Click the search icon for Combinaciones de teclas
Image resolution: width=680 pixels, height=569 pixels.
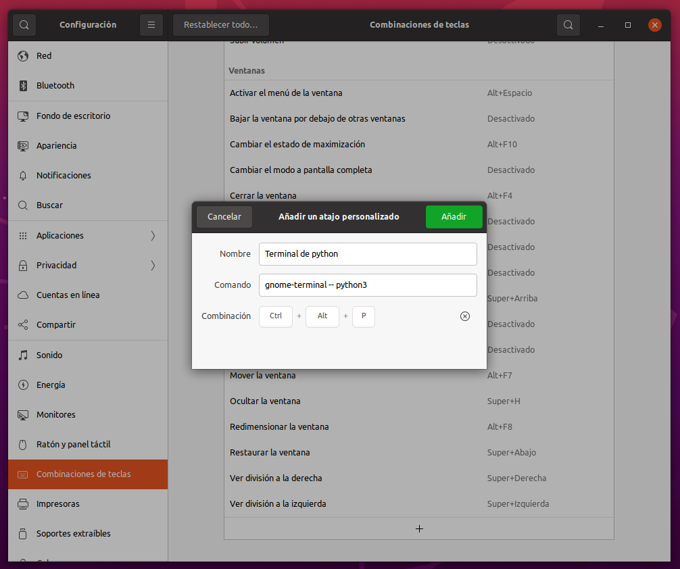pos(568,25)
